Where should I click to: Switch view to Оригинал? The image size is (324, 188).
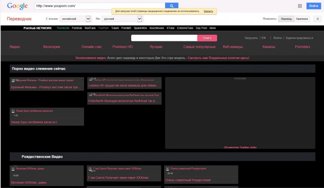tap(302, 19)
